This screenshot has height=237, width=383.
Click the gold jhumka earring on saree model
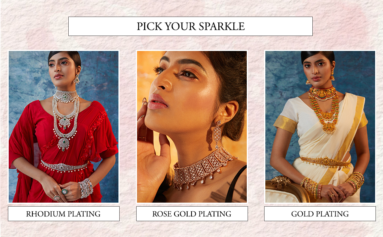pos(332,75)
